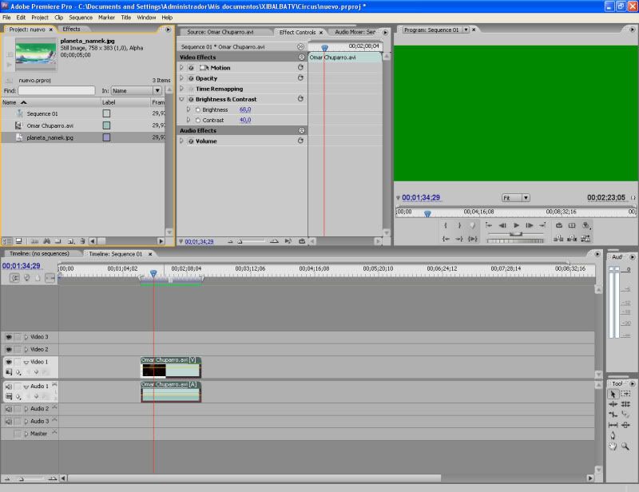Image resolution: width=639 pixels, height=492 pixels.
Task: Select the Razor tool
Action: [x=625, y=415]
